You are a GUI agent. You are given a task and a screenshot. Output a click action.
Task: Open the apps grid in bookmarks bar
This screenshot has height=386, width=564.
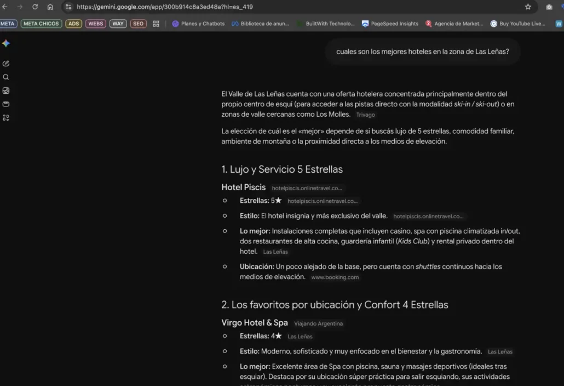click(x=156, y=24)
